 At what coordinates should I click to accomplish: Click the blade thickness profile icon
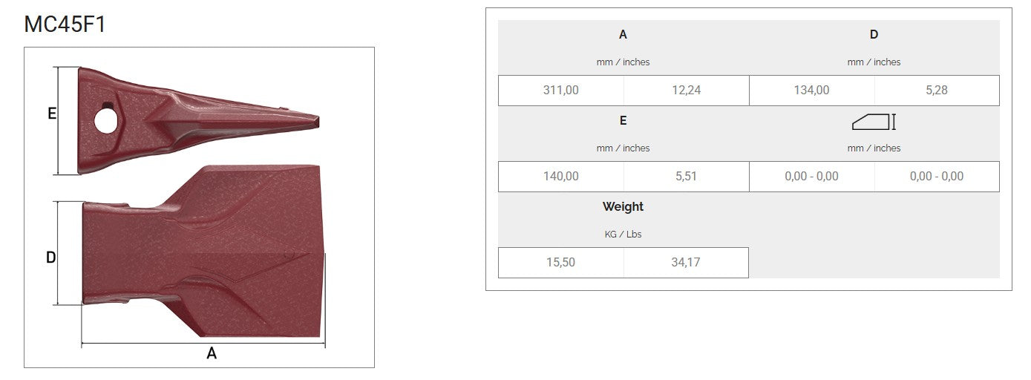coord(874,122)
